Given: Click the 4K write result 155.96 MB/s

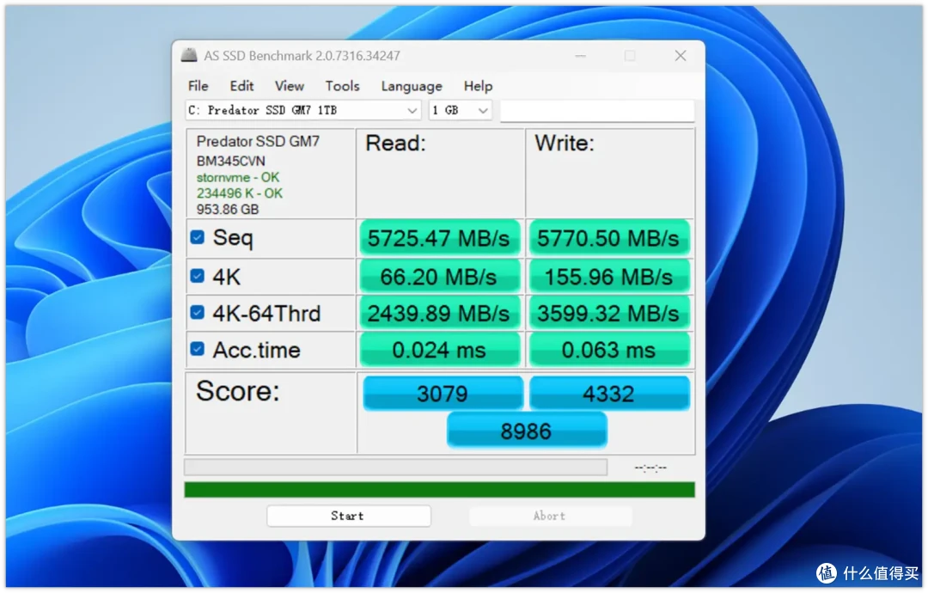Looking at the screenshot, I should tap(609, 277).
